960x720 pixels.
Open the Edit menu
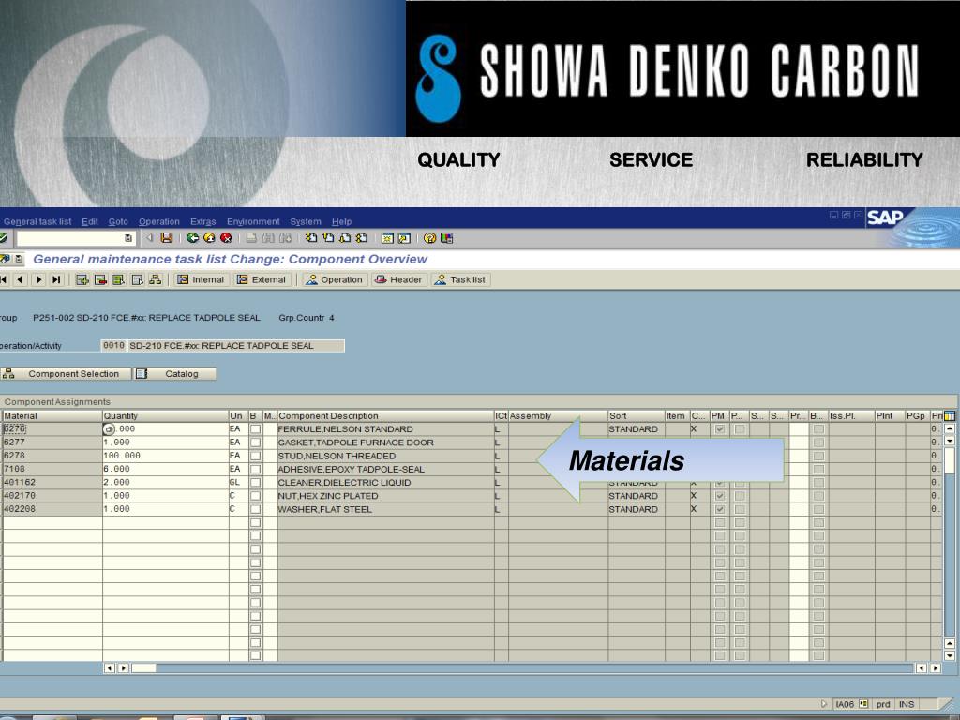(89, 221)
